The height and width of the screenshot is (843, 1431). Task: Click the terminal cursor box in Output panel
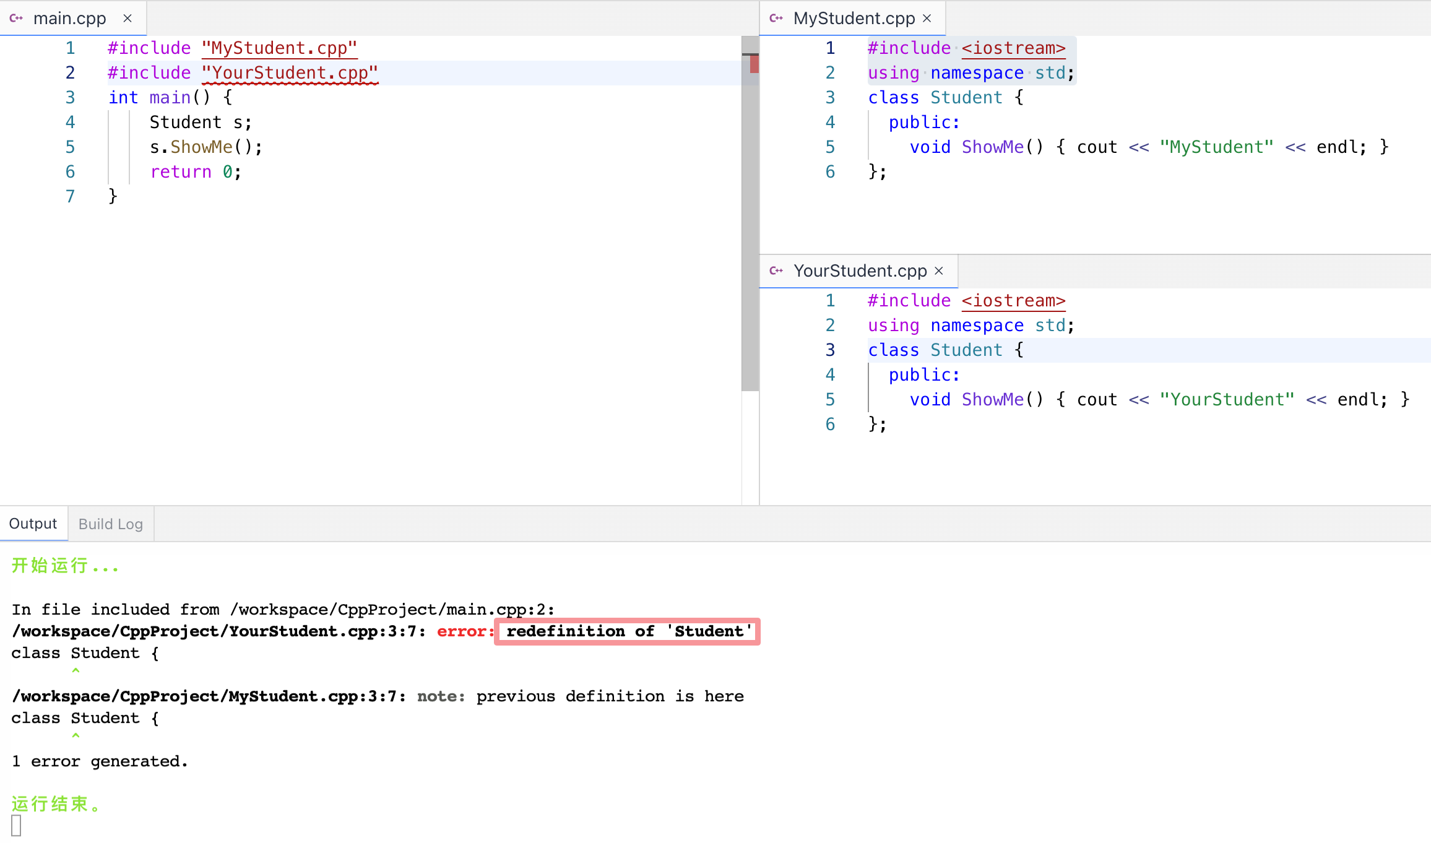coord(16,826)
